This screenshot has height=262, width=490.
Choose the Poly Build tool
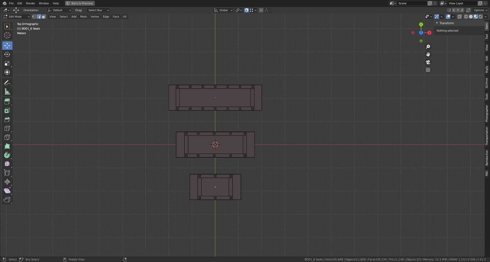7,146
